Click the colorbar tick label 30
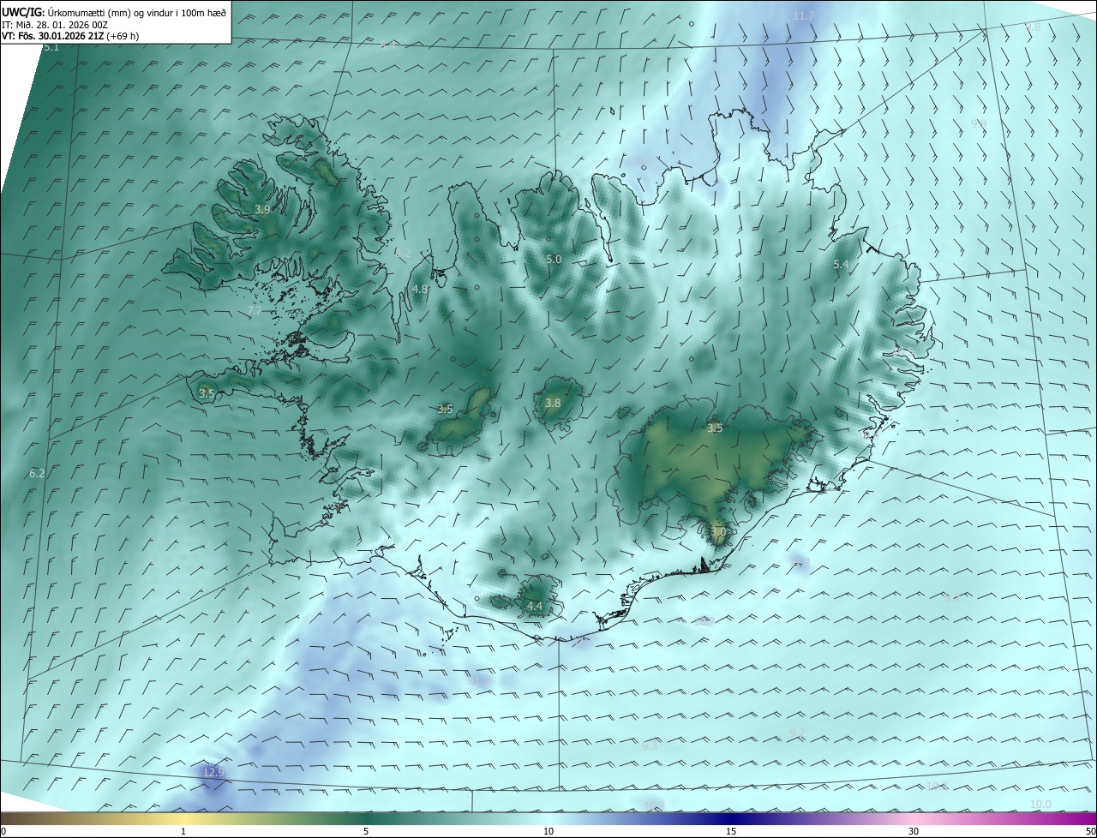Screen dimensions: 1097x838 click(x=914, y=831)
